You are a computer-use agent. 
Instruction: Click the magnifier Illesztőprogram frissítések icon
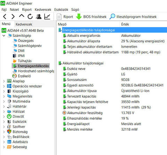(112, 17)
